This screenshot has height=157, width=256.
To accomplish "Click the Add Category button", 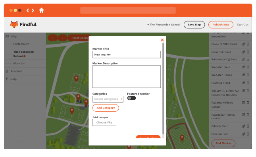I will point(106,108).
